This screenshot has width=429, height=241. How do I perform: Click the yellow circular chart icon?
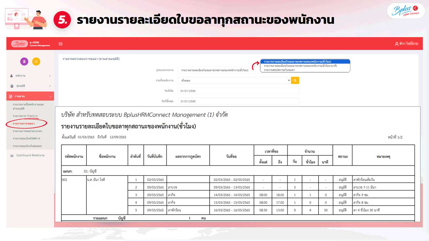(x=36, y=62)
